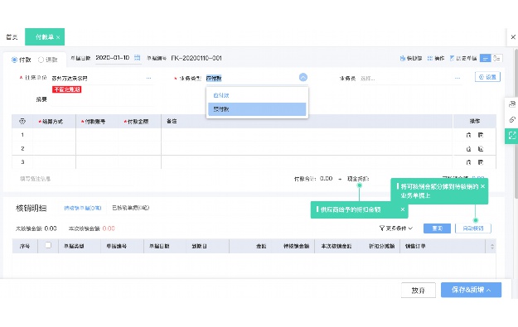
Task: Choose 预付款 from the dropdown list
Action: pos(257,109)
